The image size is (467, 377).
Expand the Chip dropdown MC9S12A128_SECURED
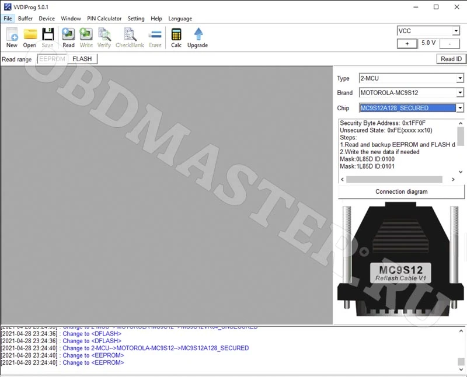460,108
